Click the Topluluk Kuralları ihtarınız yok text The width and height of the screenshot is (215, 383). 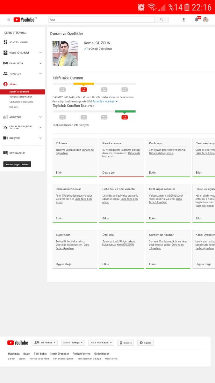(x=71, y=125)
